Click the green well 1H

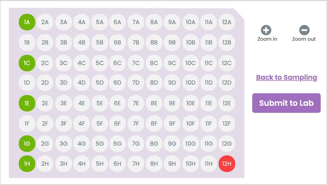tap(27, 164)
